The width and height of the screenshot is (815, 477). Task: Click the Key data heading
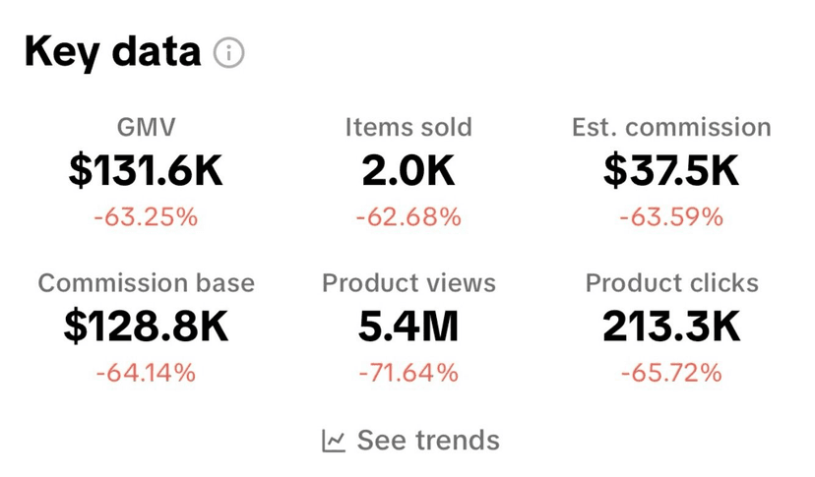tap(112, 51)
